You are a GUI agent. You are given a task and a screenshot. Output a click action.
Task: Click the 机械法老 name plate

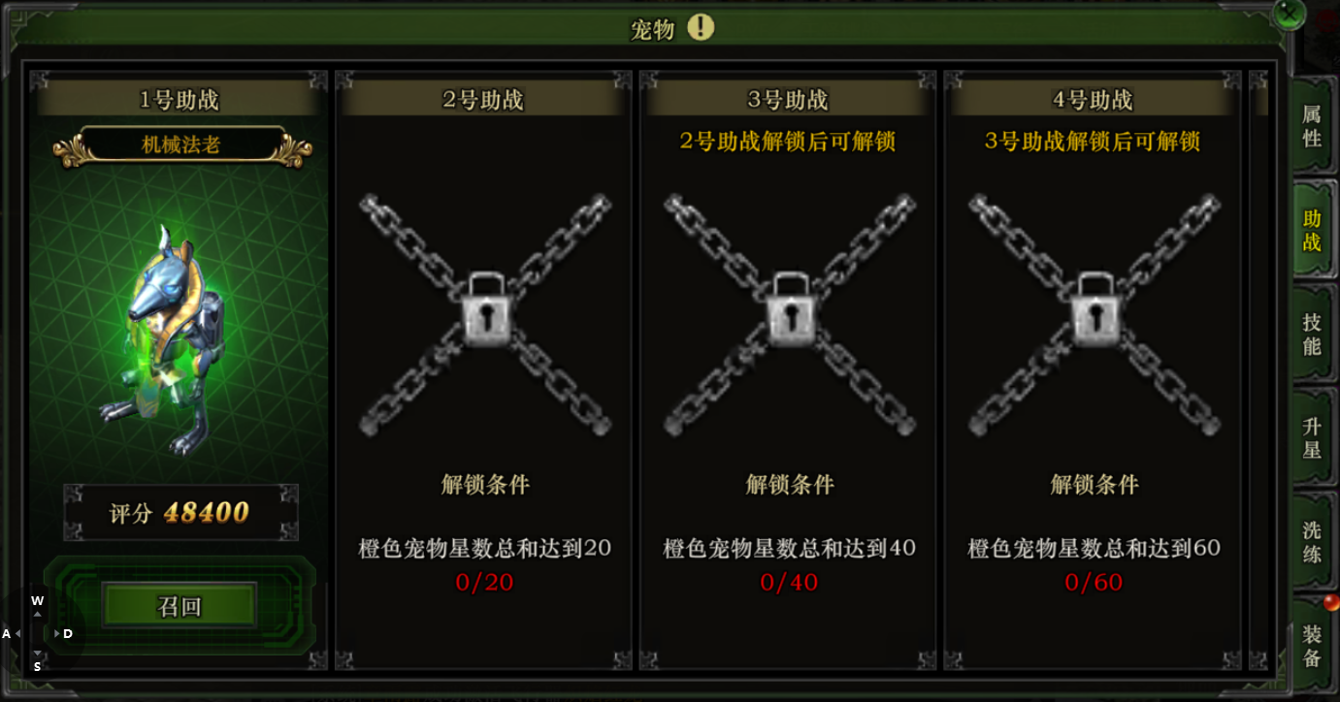click(x=181, y=145)
